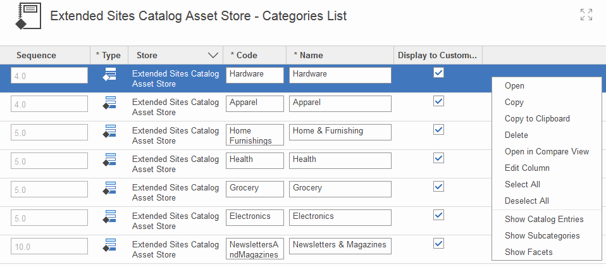
Task: Click the Hardware row category type icon
Action: pos(109,75)
